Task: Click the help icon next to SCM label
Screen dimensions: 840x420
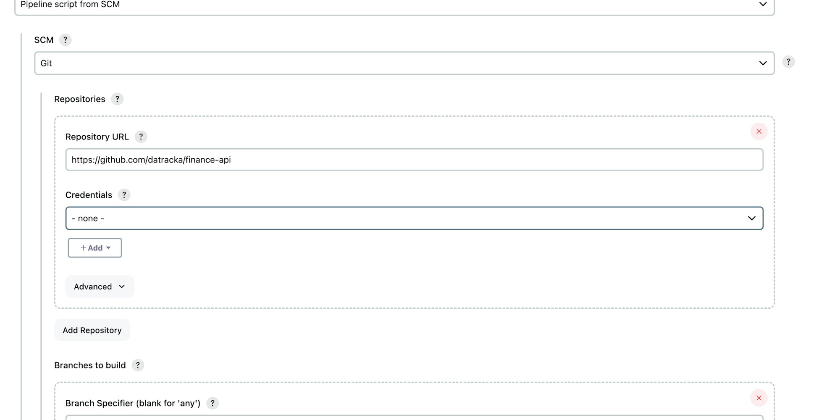Action: tap(65, 40)
